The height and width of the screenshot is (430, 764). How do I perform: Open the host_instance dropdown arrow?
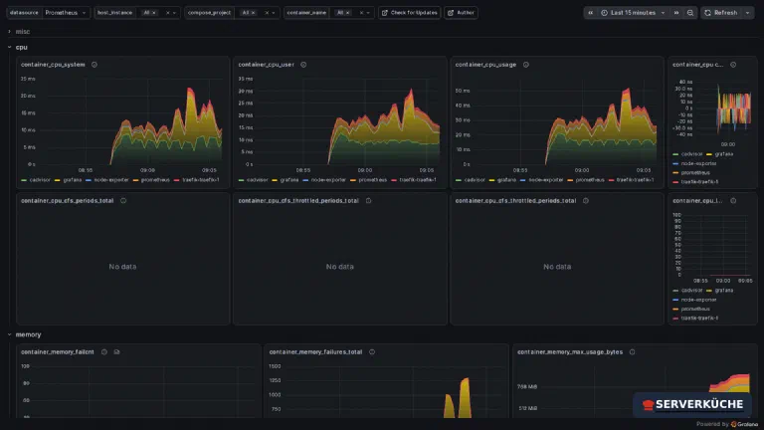[174, 13]
